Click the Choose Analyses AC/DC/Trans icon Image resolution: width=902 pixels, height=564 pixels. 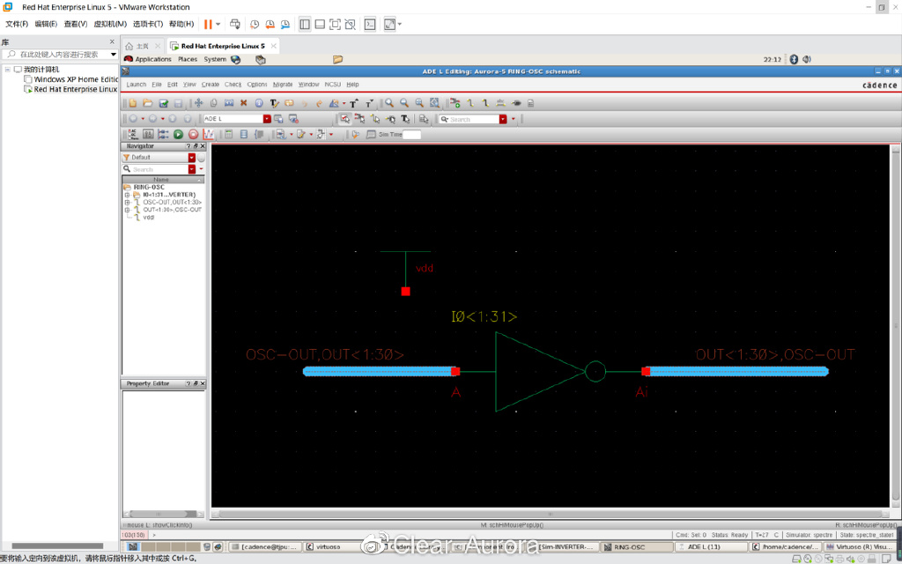[x=133, y=135]
